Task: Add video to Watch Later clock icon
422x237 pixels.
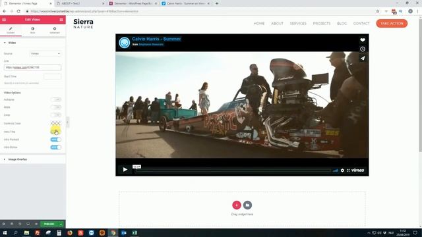Action: (363, 49)
